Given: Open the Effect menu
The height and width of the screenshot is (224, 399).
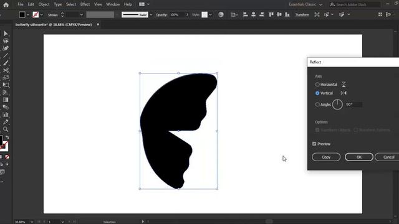Looking at the screenshot, I should point(85,4).
